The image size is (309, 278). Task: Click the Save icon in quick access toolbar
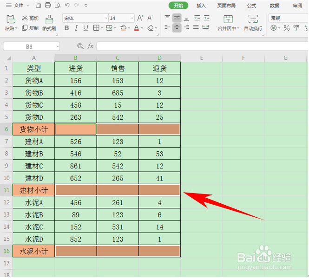tap(38, 5)
